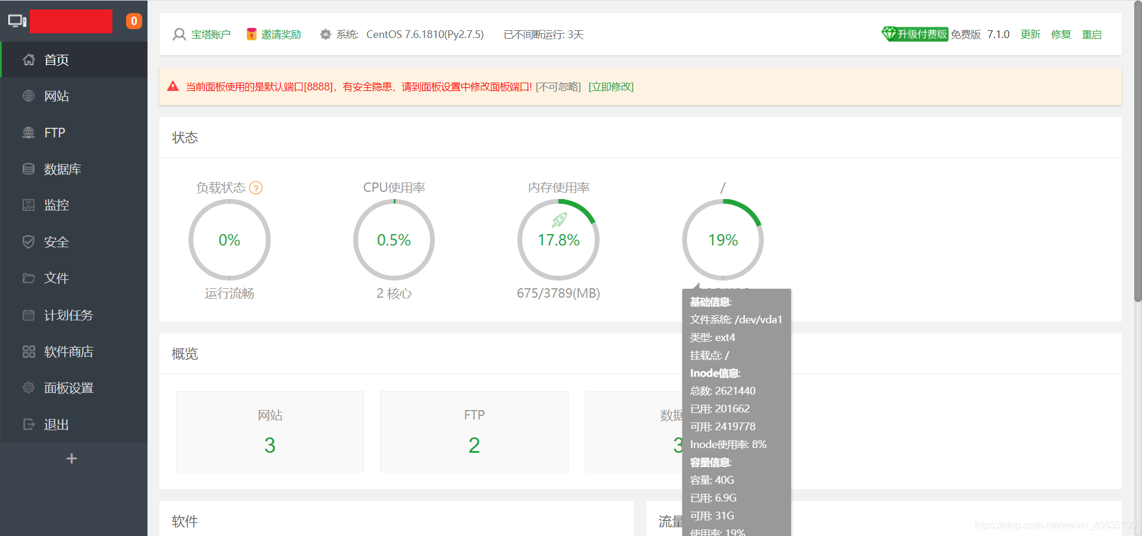Click the 修复 link
1142x536 pixels.
1061,34
